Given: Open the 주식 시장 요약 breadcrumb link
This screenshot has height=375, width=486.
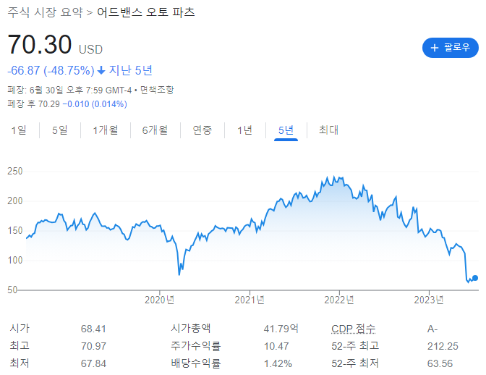Looking at the screenshot, I should coord(46,12).
